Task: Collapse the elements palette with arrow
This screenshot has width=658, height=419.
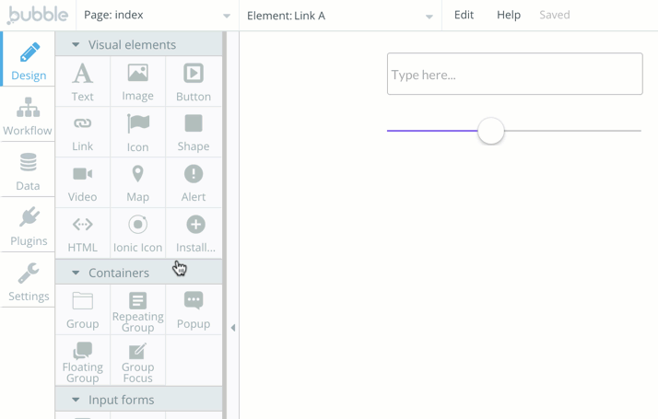Action: (233, 328)
